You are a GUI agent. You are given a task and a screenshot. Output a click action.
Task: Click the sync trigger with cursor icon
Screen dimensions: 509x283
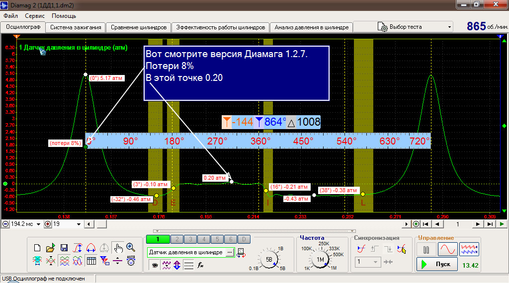pos(402,249)
